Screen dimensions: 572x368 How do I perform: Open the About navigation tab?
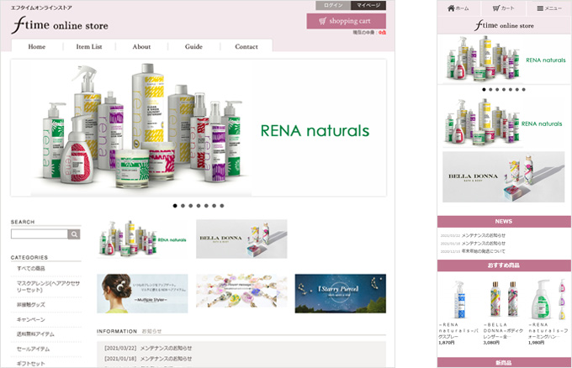141,47
